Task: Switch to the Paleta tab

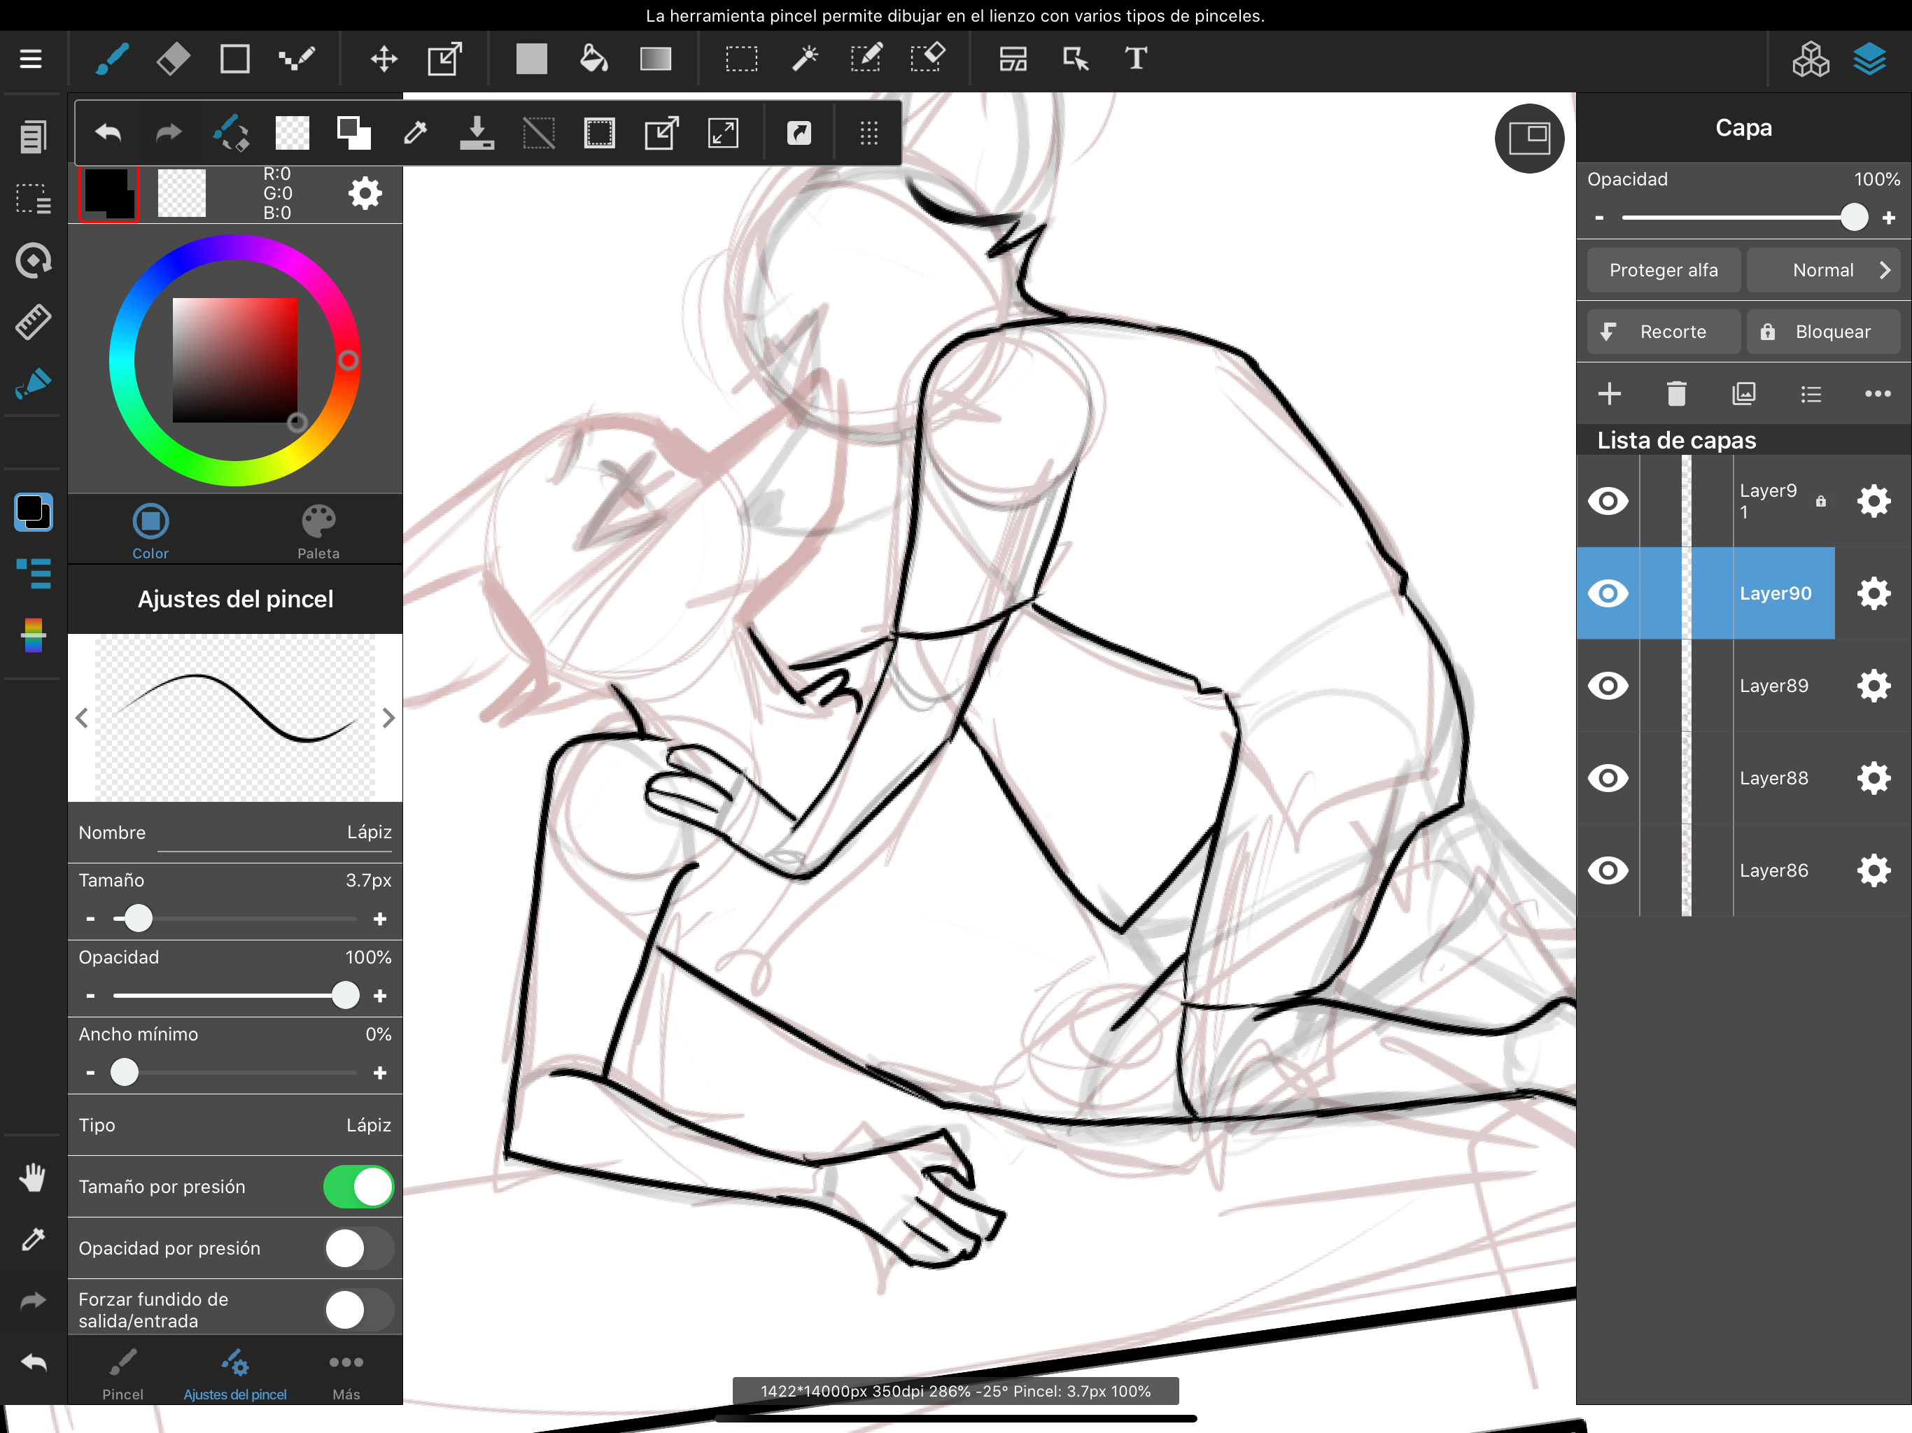Action: pos(318,532)
